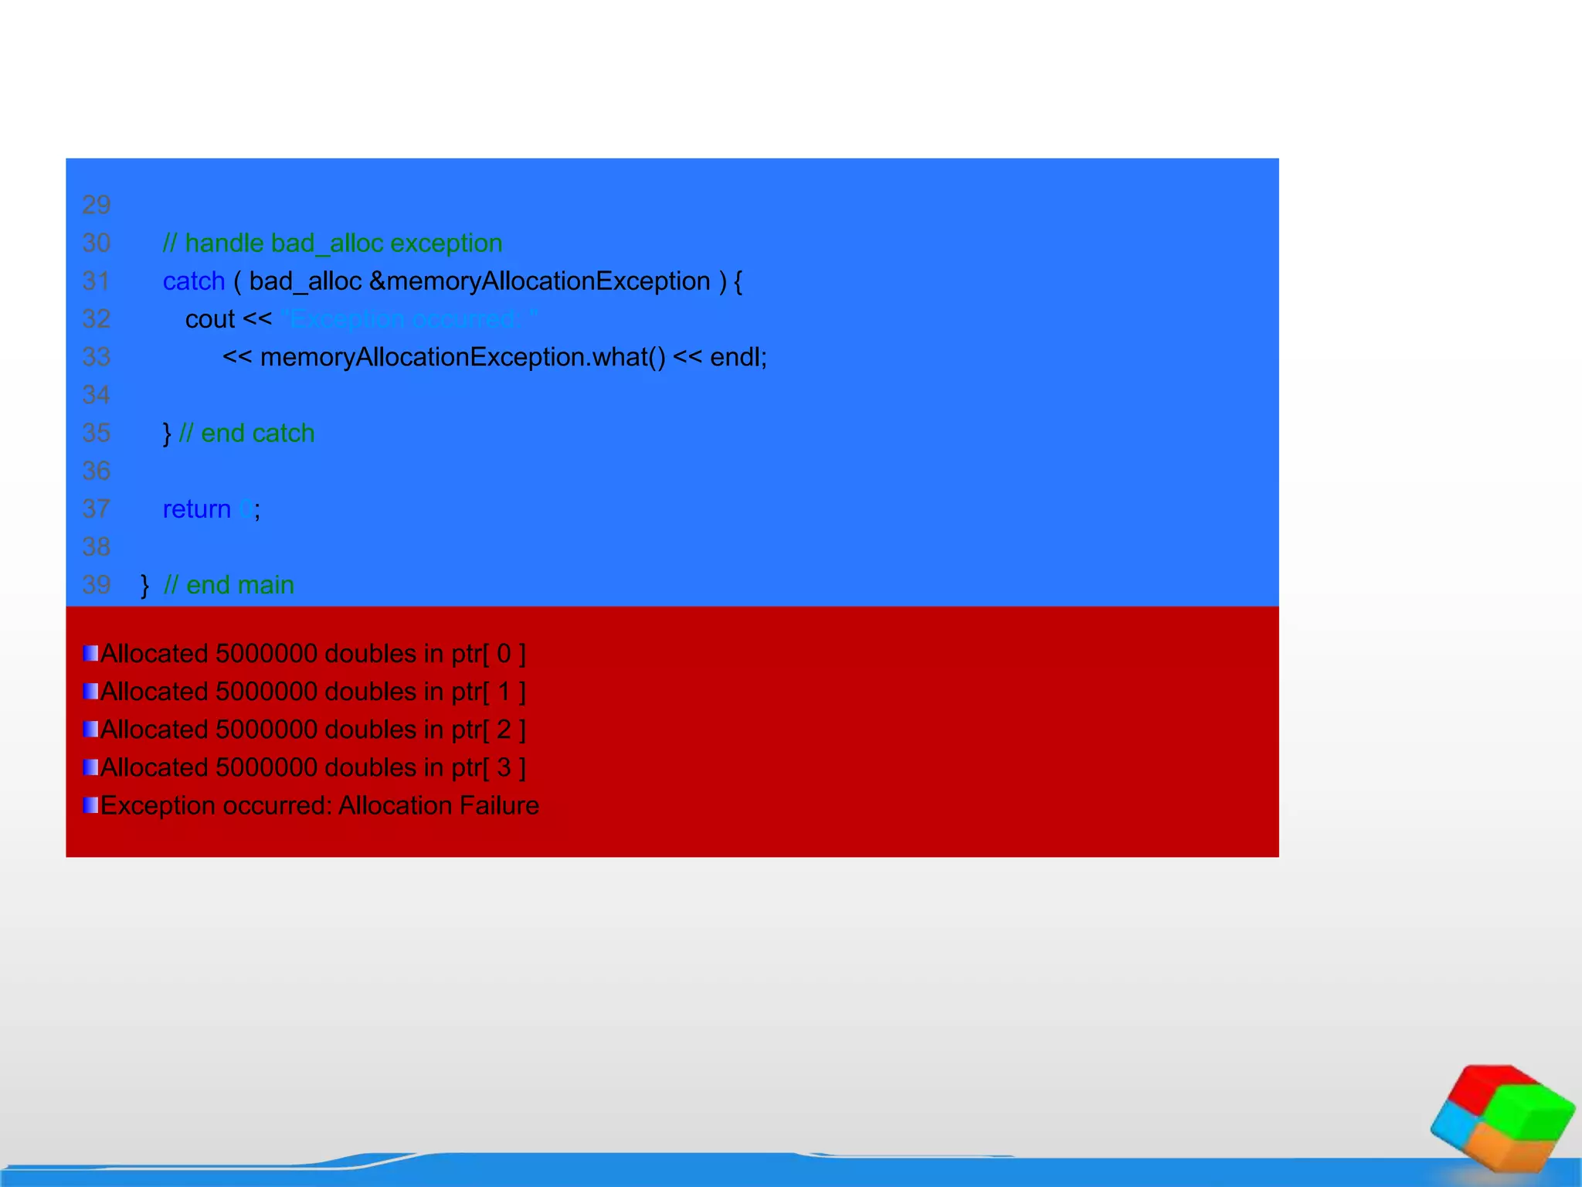Click the '// end main' comment
Viewport: 1582px width, 1187px height.
coord(229,585)
